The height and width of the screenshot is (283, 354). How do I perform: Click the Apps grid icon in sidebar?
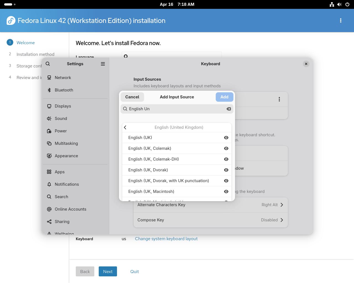49,172
